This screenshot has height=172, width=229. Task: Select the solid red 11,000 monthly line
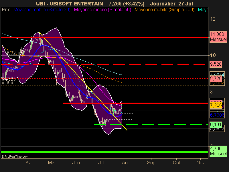click(104, 38)
